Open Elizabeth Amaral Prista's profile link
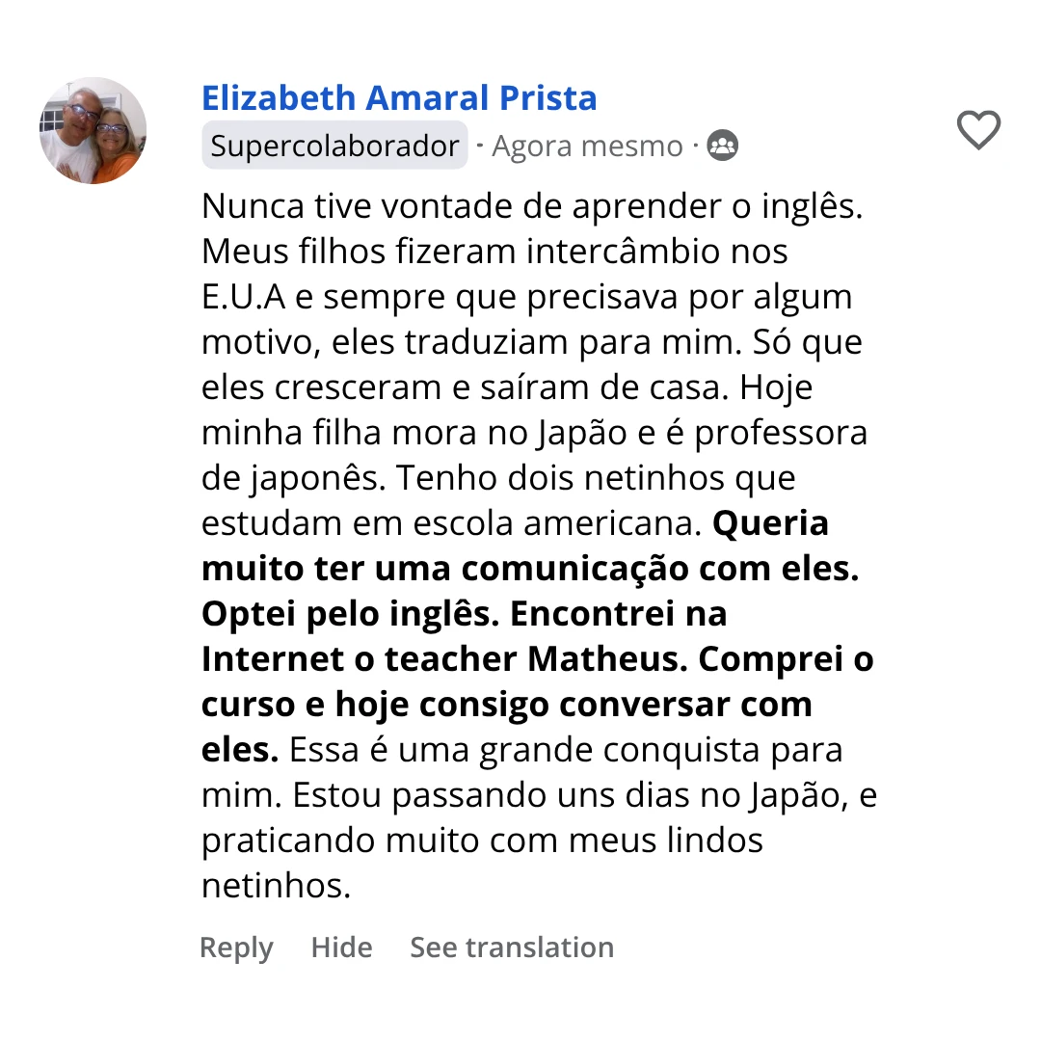 point(399,97)
